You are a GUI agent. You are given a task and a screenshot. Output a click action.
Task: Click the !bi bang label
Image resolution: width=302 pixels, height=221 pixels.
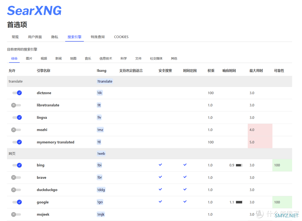(x=99, y=165)
